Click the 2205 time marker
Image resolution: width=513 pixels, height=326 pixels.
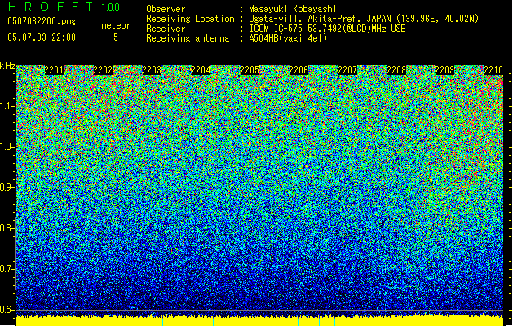250,70
